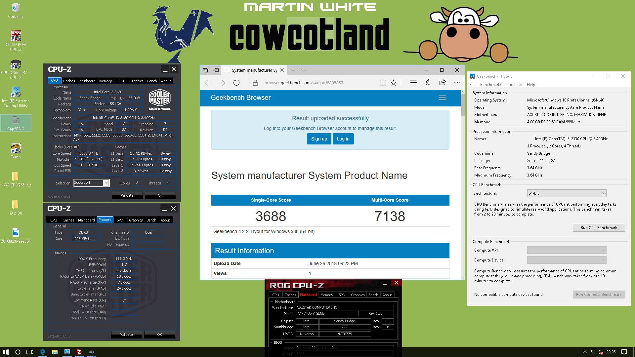Refresh the Geekbench browser page
635x357 pixels.
(236, 83)
